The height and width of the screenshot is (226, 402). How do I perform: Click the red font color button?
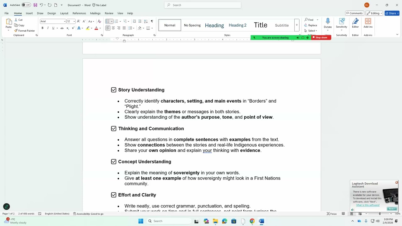(96, 28)
